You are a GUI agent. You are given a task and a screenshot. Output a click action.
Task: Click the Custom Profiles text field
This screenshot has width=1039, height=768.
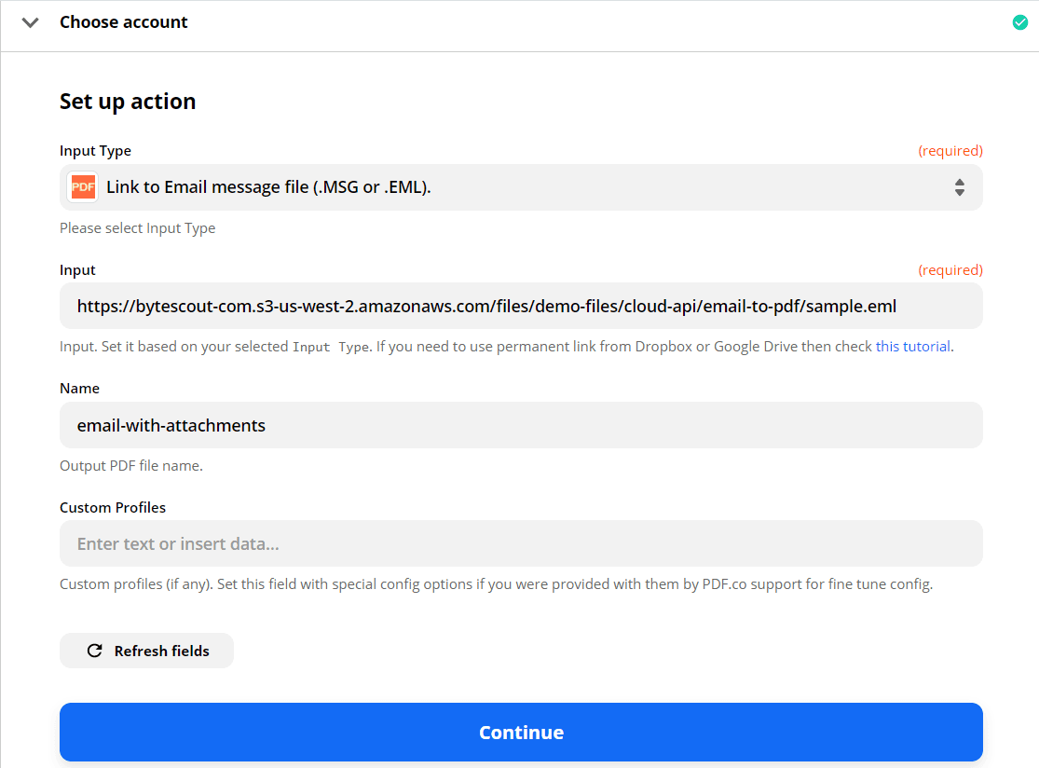521,543
